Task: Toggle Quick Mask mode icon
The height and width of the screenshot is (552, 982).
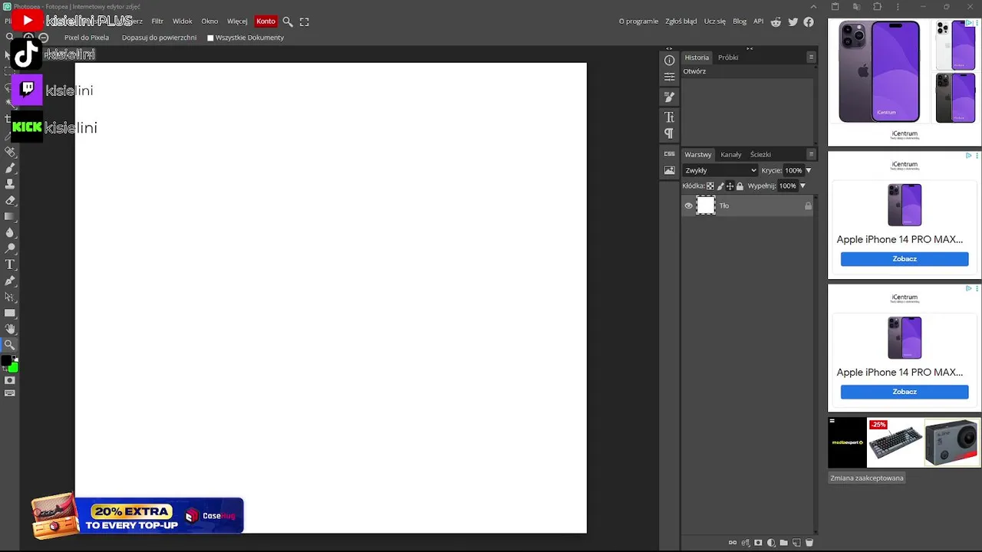Action: (x=10, y=380)
